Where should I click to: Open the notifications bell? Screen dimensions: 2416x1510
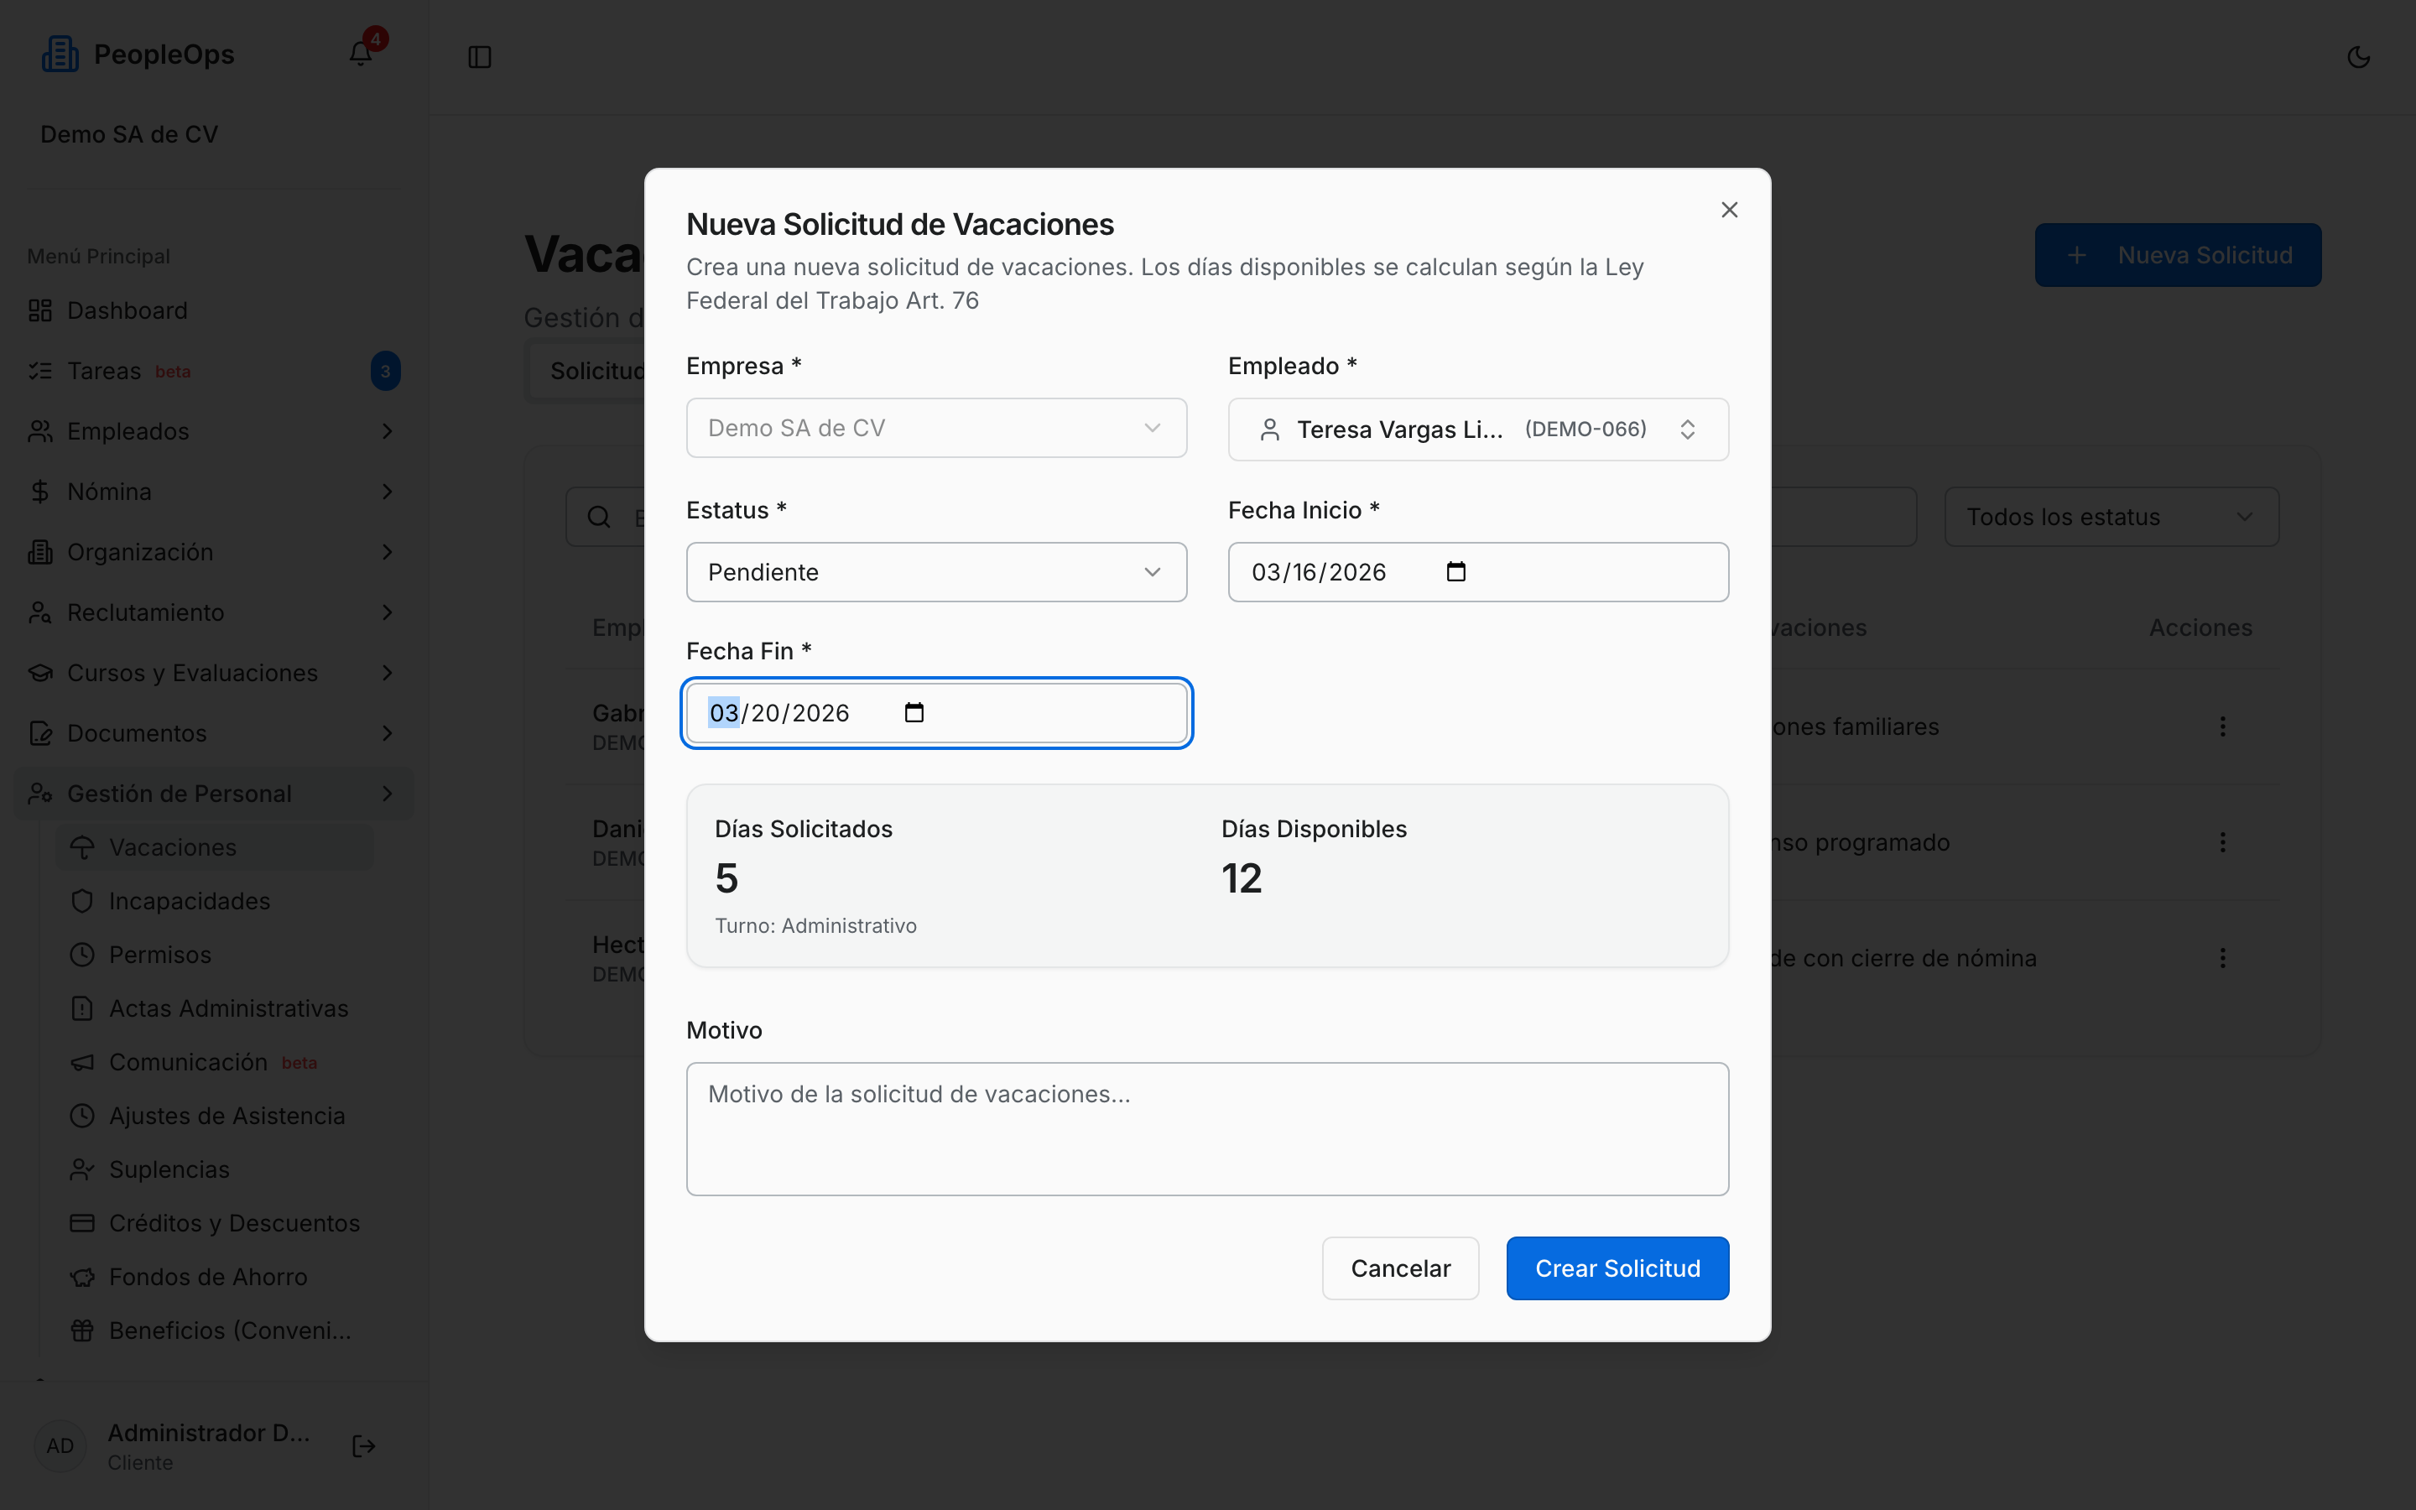click(x=361, y=54)
